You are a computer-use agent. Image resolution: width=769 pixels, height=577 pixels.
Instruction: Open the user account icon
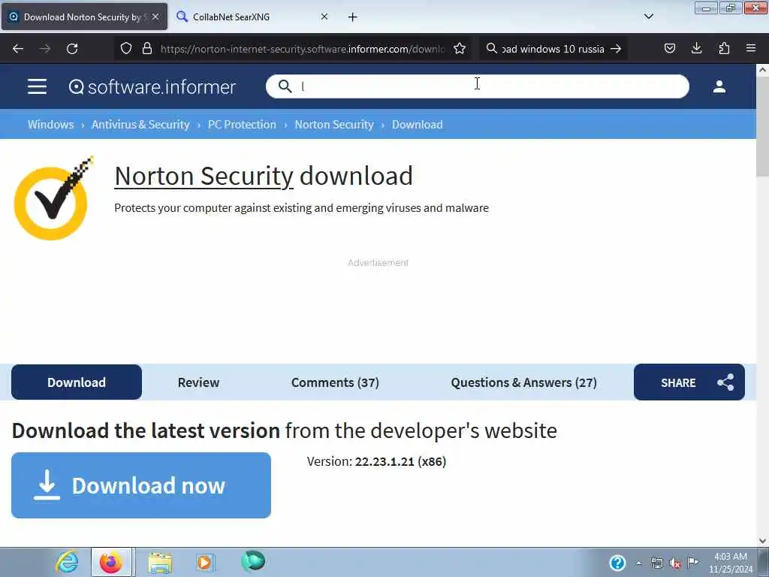coord(719,86)
